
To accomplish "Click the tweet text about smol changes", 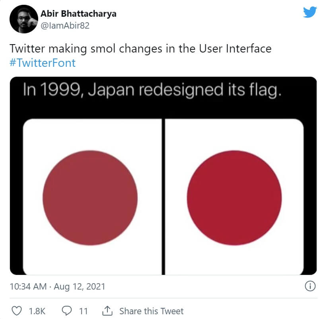I will tap(140, 49).
